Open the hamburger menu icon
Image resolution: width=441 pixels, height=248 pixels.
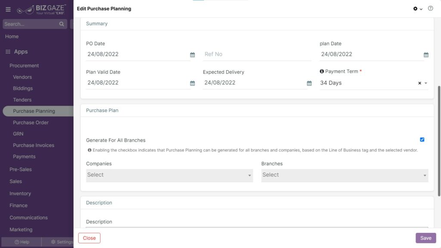coord(8,9)
